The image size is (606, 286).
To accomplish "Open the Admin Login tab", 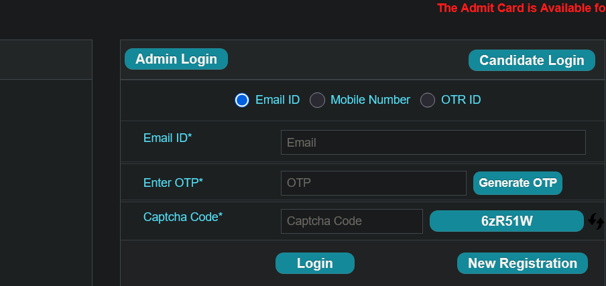I will 176,59.
